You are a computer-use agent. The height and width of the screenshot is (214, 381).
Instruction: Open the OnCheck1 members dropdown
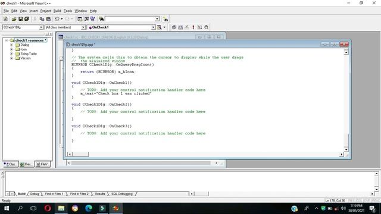point(154,27)
